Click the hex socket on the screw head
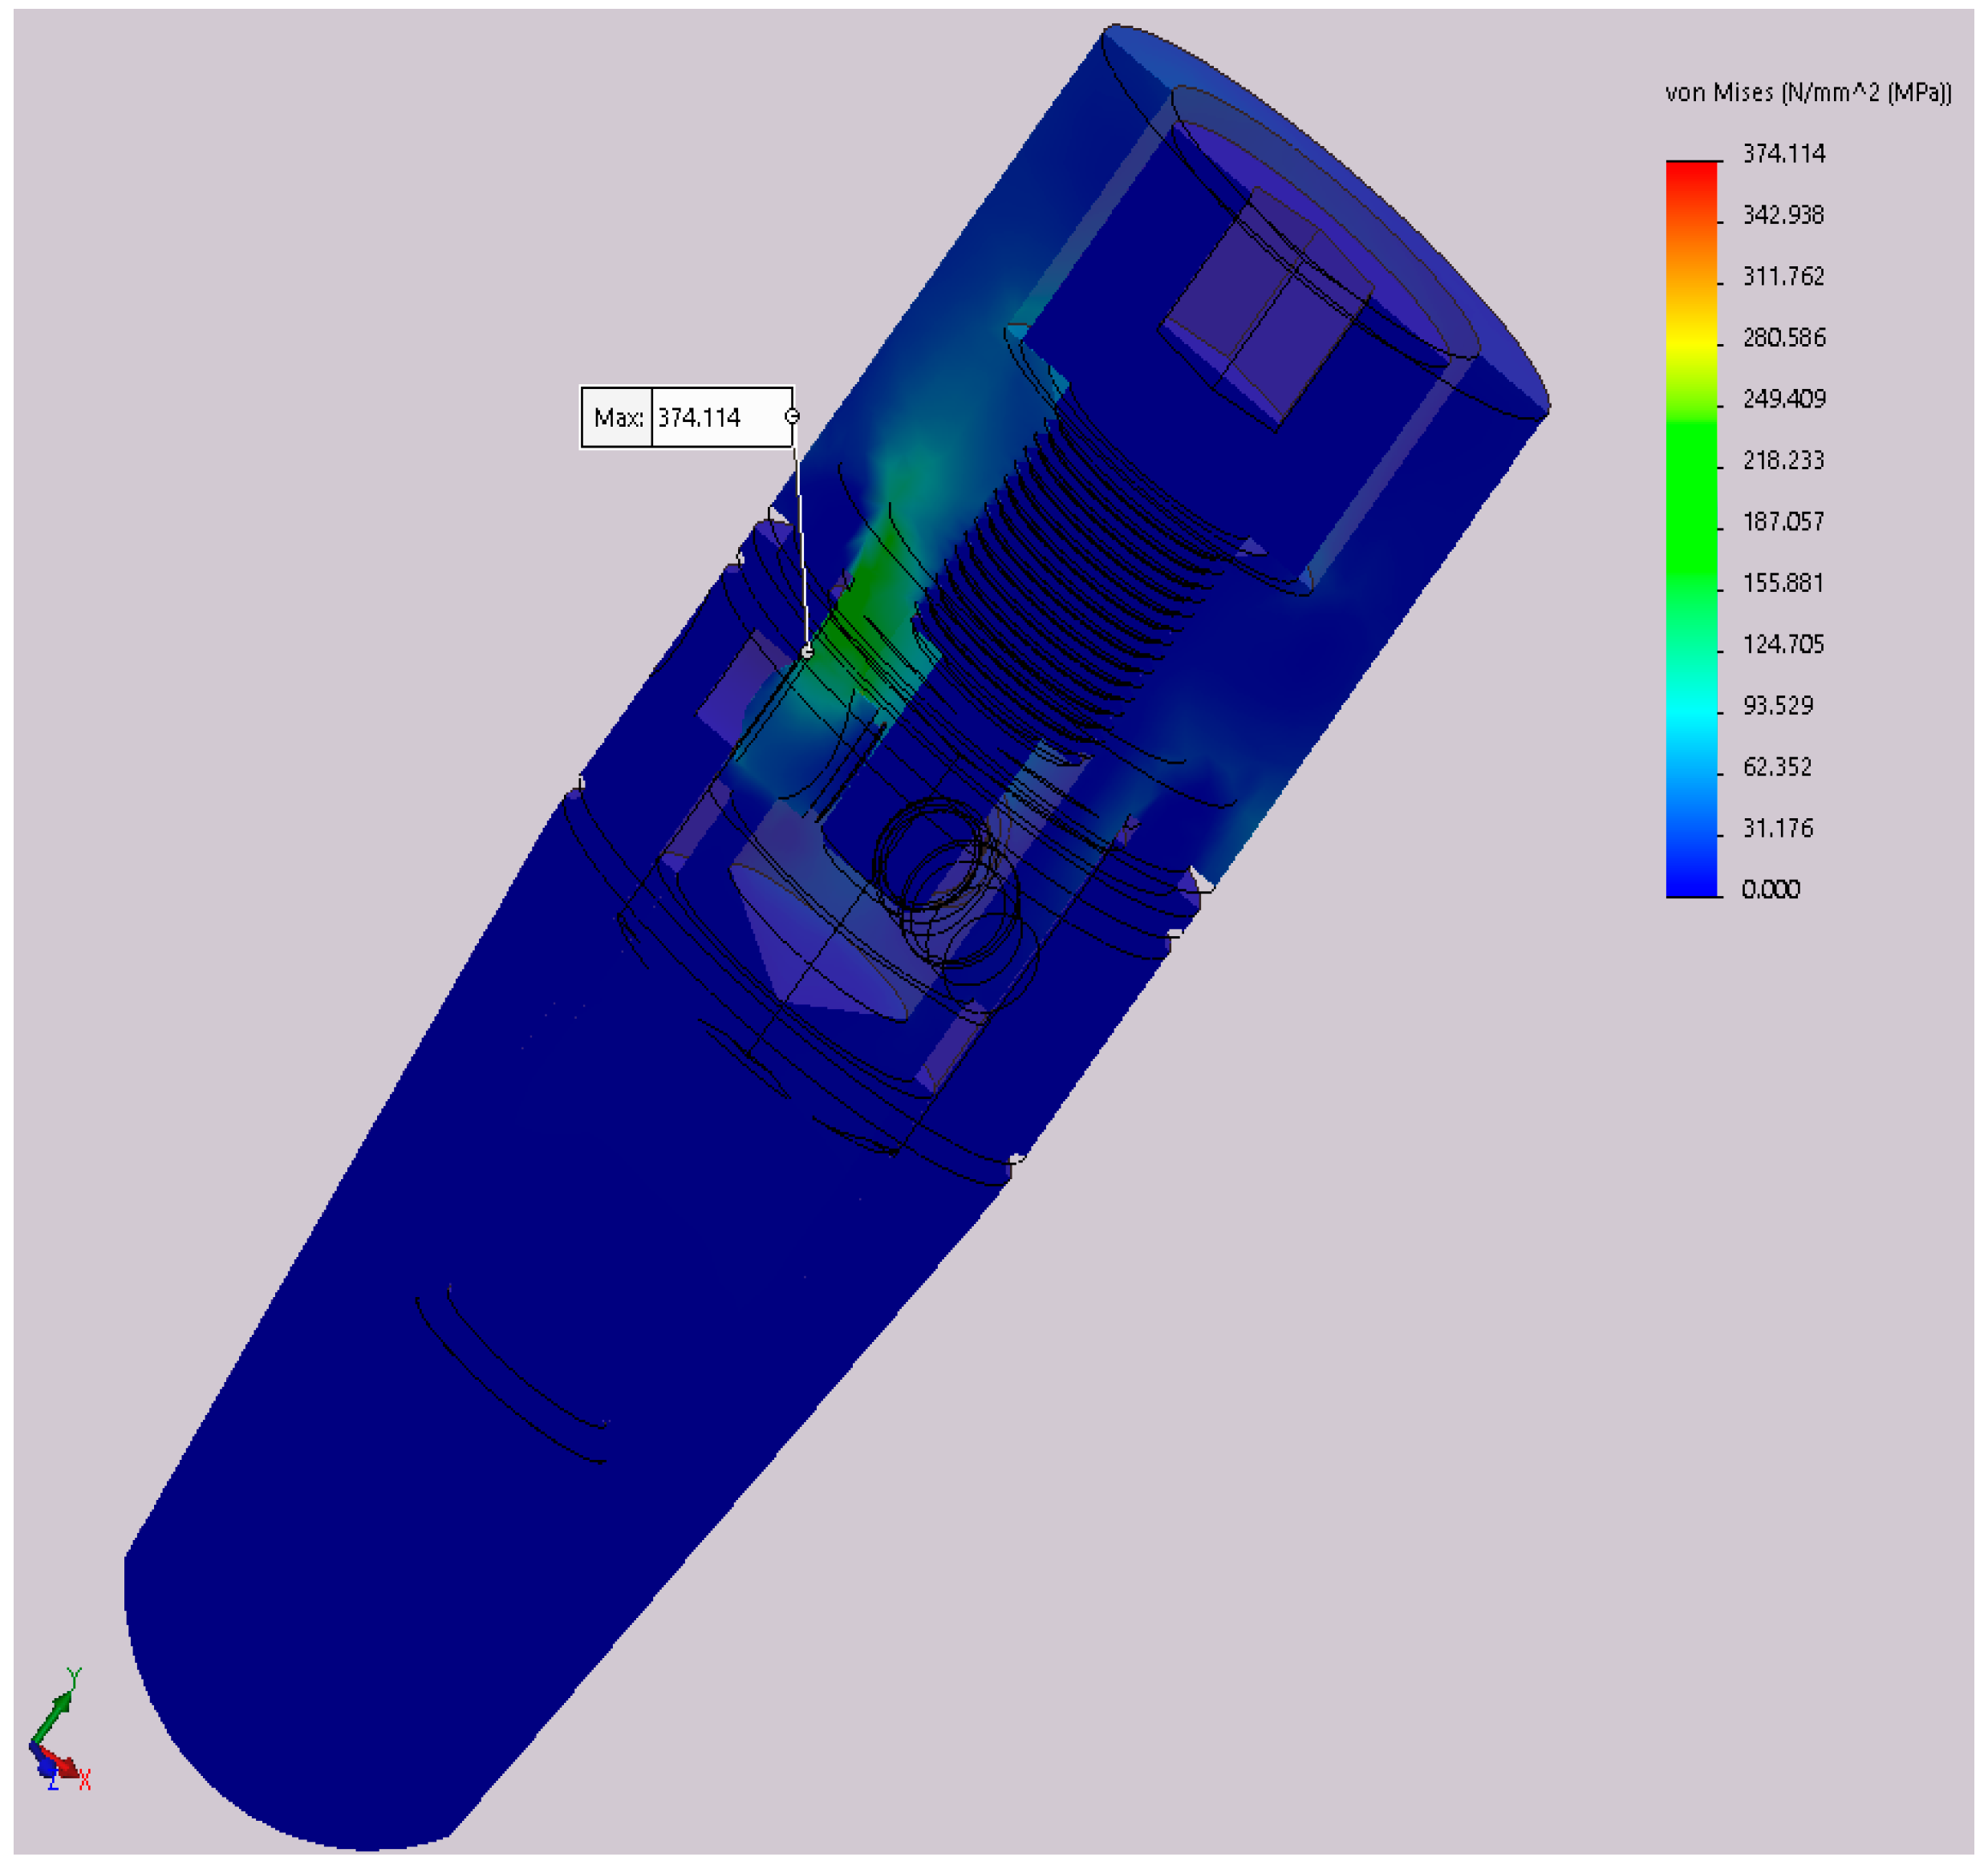The height and width of the screenshot is (1869, 1988). [x=1265, y=310]
